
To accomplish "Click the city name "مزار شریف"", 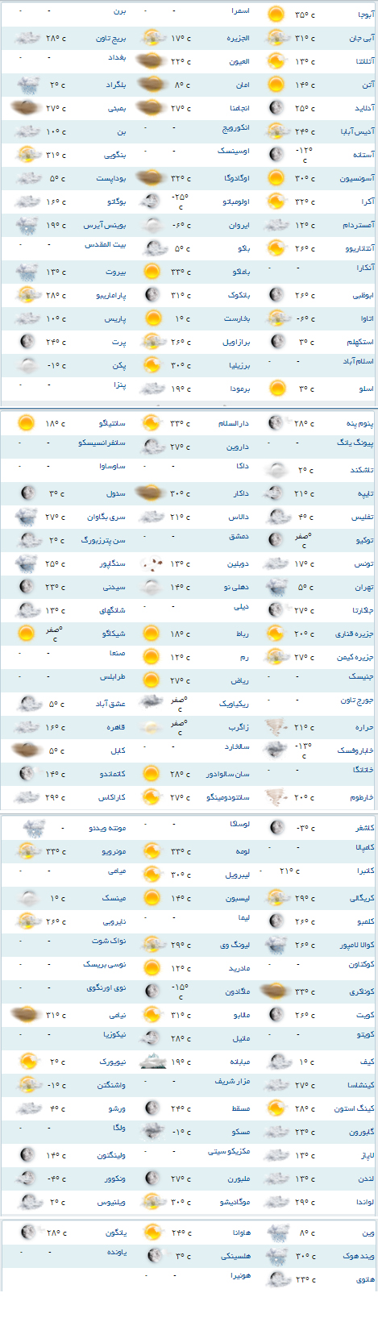I will (x=233, y=1082).
